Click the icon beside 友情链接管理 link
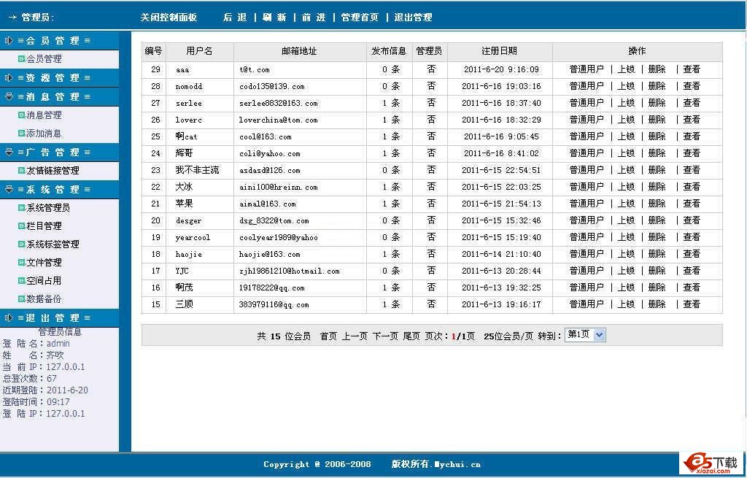 pyautogui.click(x=21, y=170)
